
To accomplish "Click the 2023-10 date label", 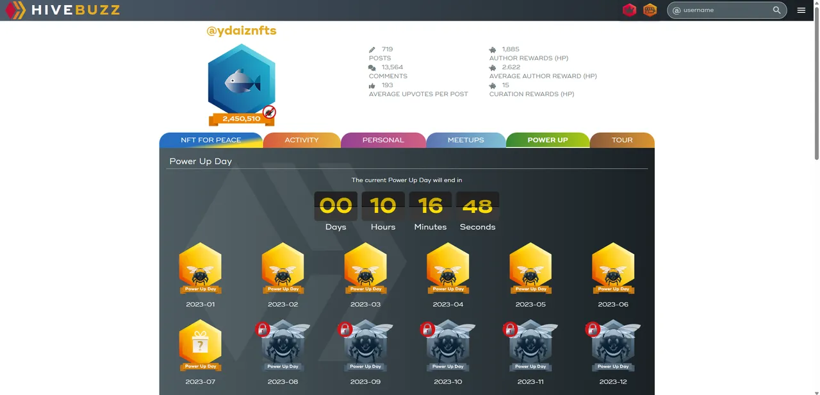I will coord(448,382).
